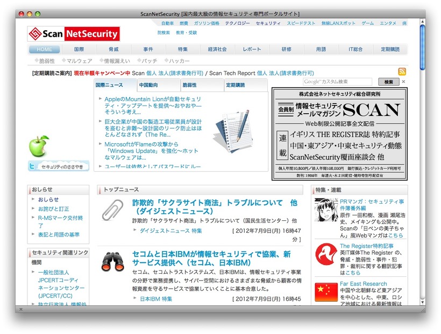Click the 検索 search button

[389, 82]
